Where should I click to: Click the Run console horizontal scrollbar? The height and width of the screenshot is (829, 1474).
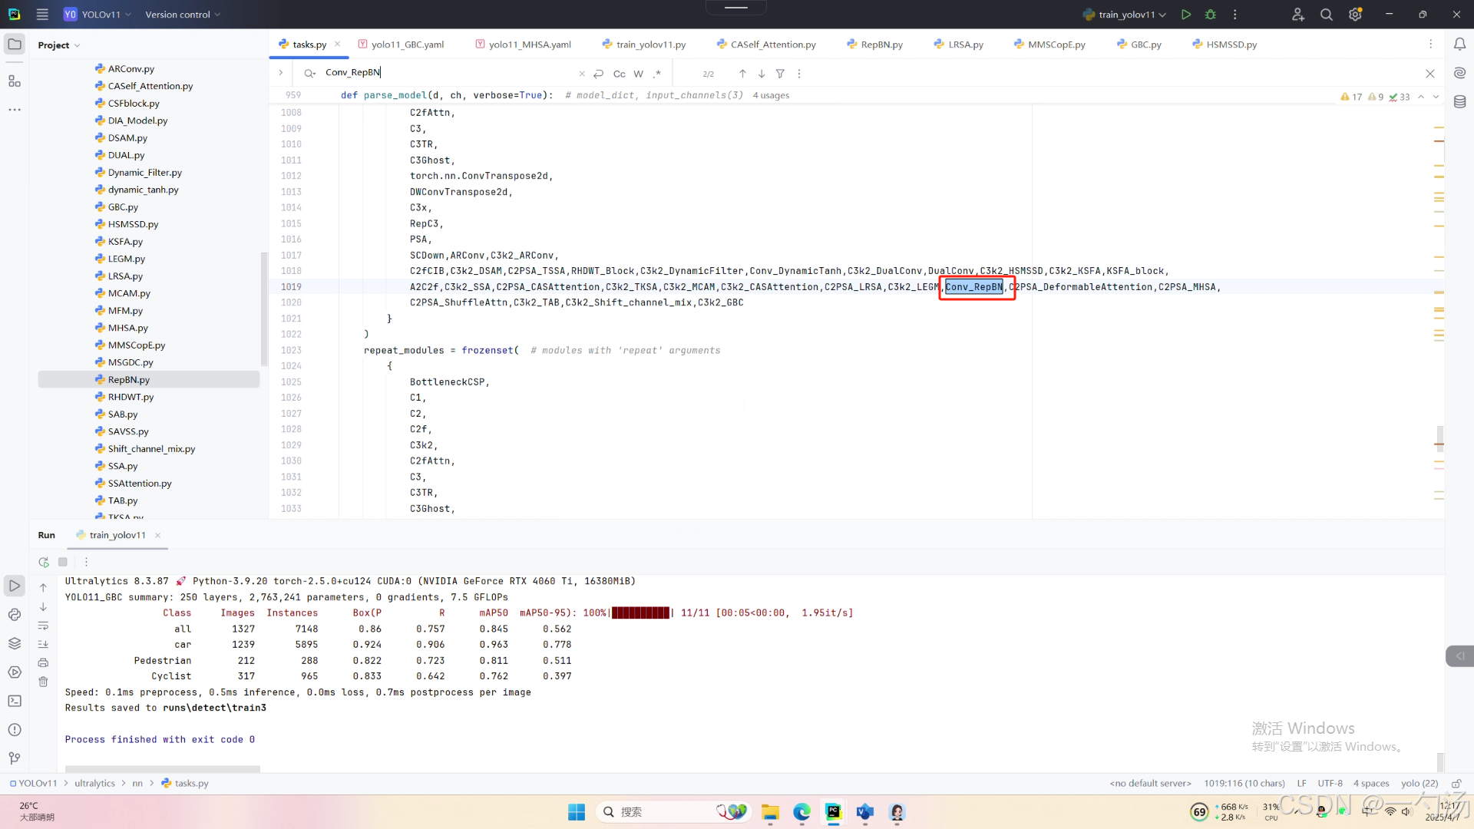point(162,768)
